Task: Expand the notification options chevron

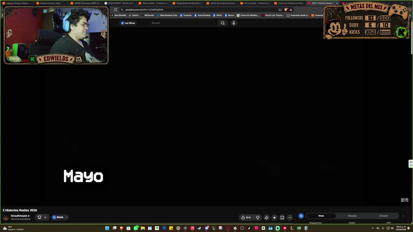Action: (45, 217)
